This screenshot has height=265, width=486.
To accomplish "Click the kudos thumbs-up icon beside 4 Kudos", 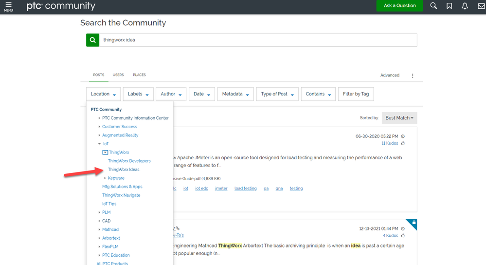I will pyautogui.click(x=403, y=235).
